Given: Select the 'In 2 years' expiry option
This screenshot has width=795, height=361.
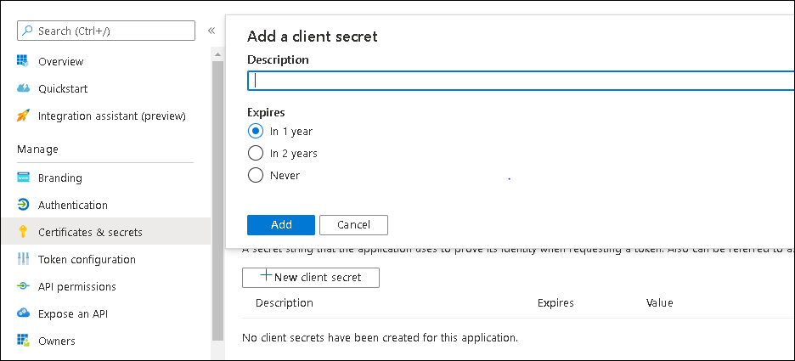Looking at the screenshot, I should 255,154.
